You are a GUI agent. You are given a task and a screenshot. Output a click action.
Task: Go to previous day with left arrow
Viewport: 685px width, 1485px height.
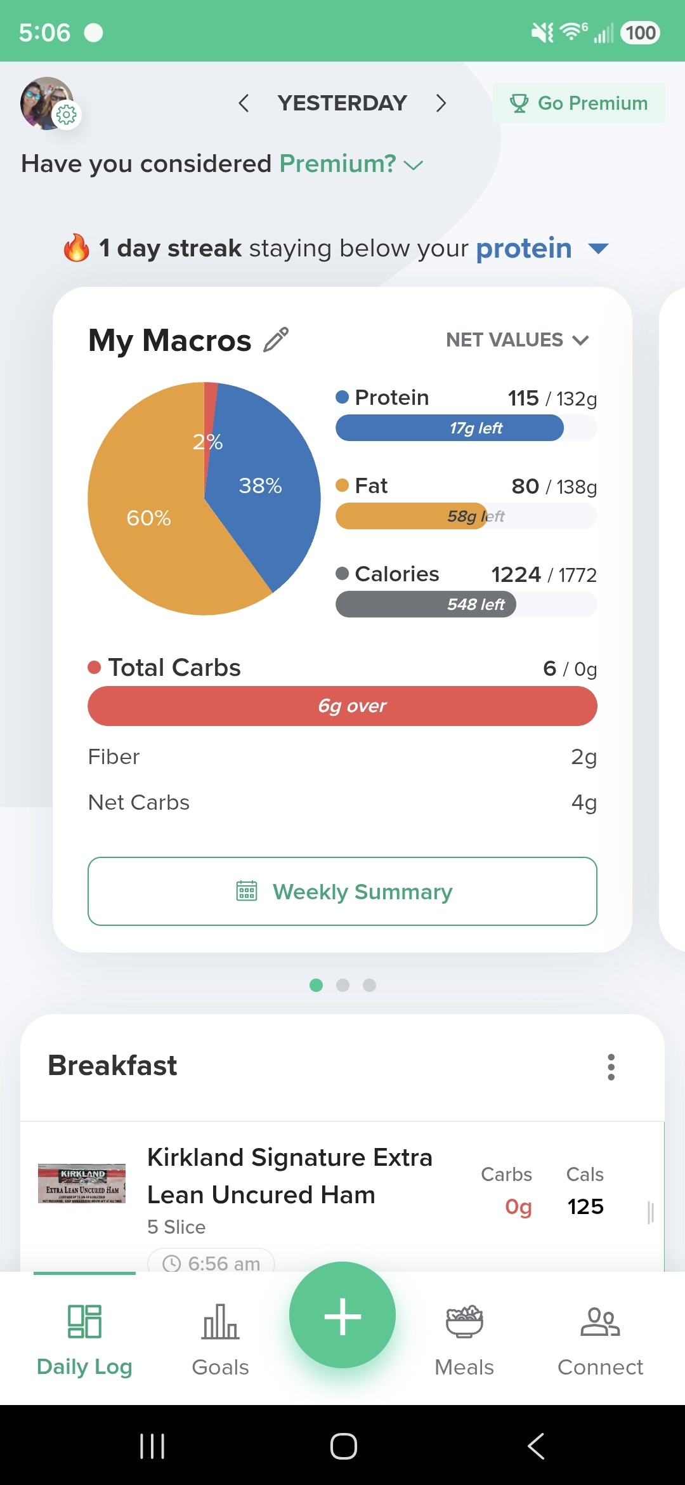[244, 103]
